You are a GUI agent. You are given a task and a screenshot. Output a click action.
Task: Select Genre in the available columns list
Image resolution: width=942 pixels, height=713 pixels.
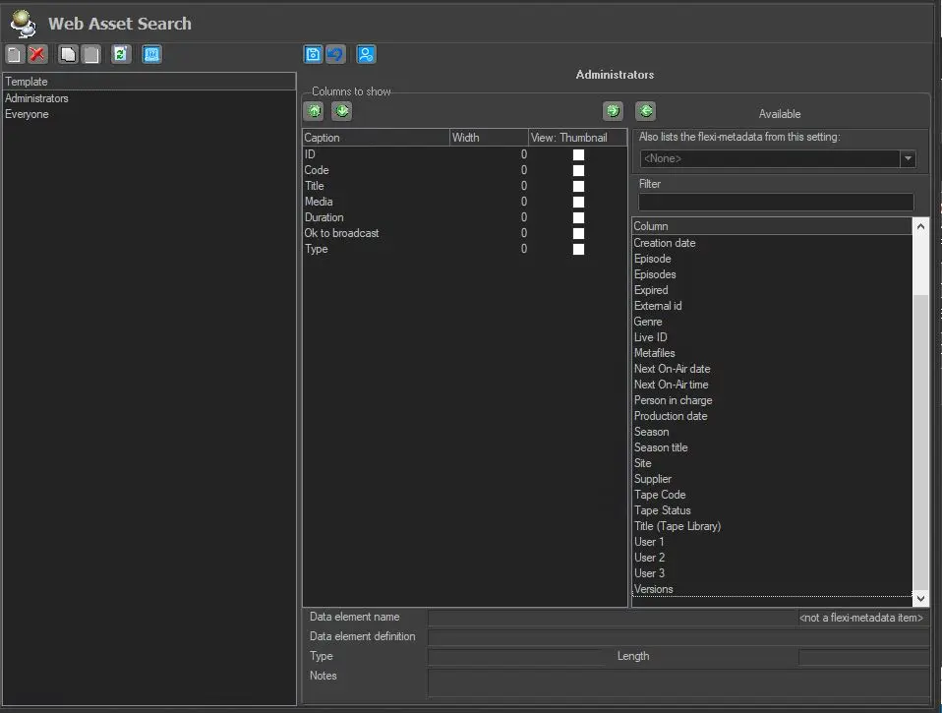pyautogui.click(x=648, y=322)
